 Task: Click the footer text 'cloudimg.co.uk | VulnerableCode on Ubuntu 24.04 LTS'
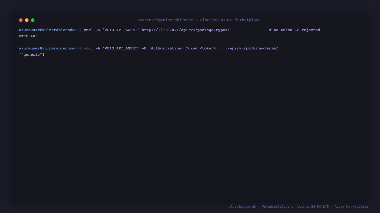point(278,206)
